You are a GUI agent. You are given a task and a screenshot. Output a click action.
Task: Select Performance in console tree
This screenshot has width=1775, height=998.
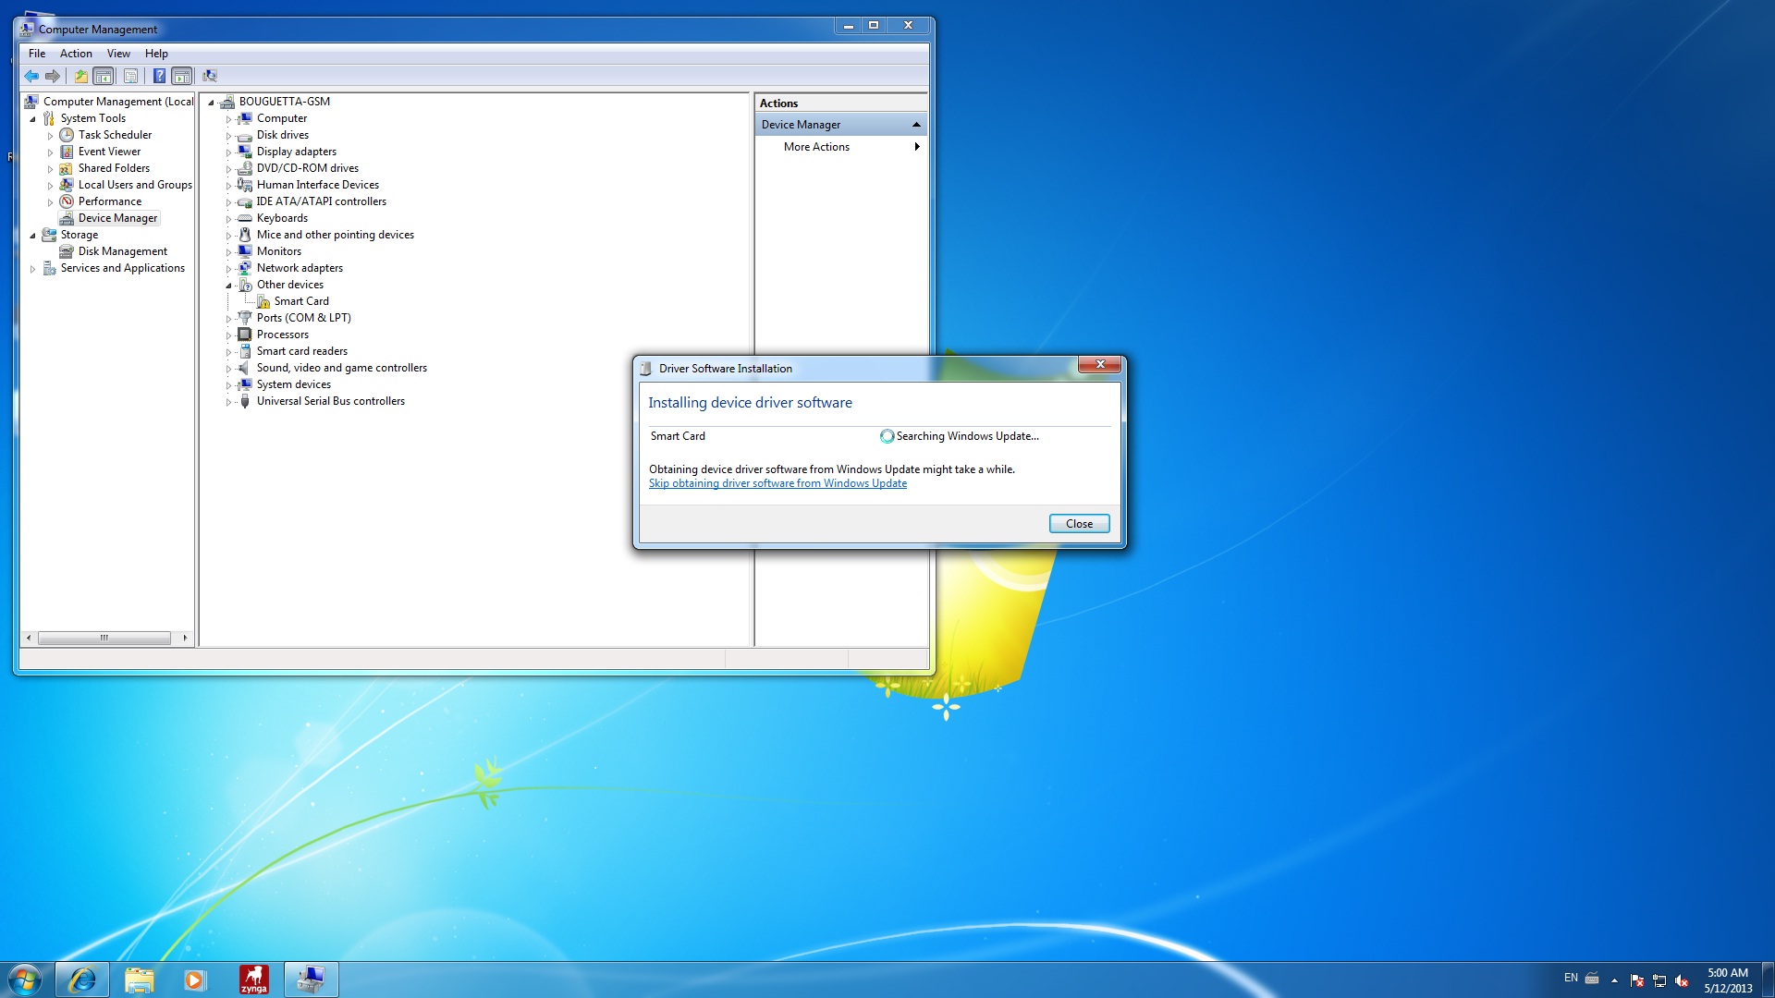[110, 201]
